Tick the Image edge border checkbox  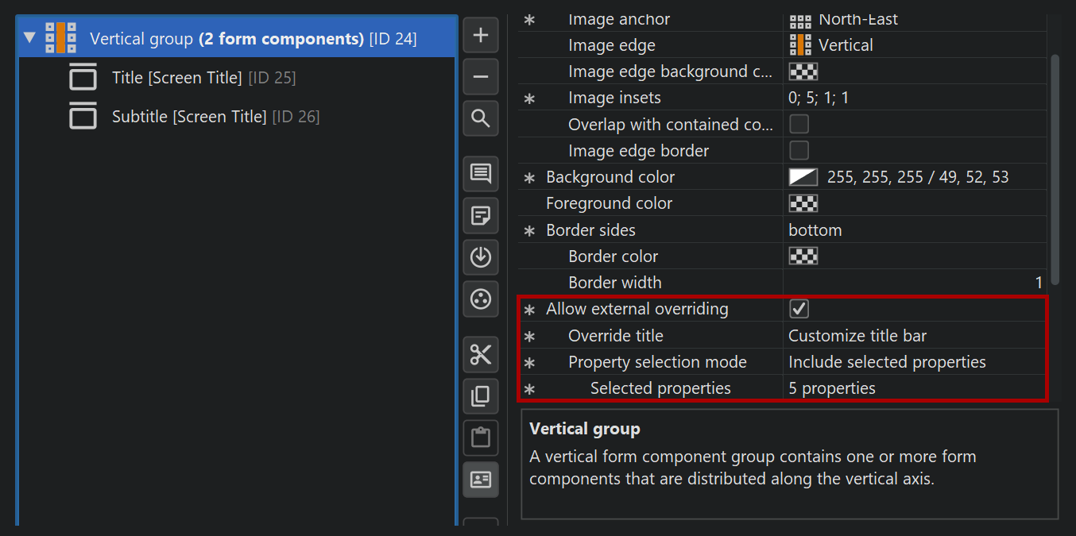799,150
